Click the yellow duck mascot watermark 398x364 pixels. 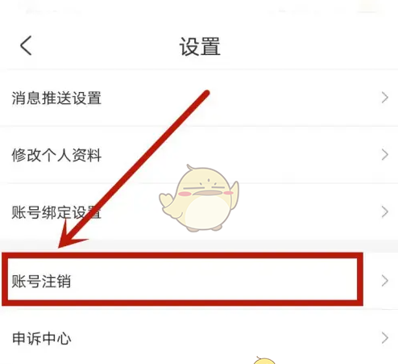point(199,199)
